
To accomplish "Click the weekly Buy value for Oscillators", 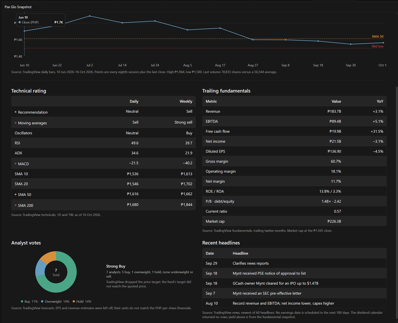I will pos(189,133).
